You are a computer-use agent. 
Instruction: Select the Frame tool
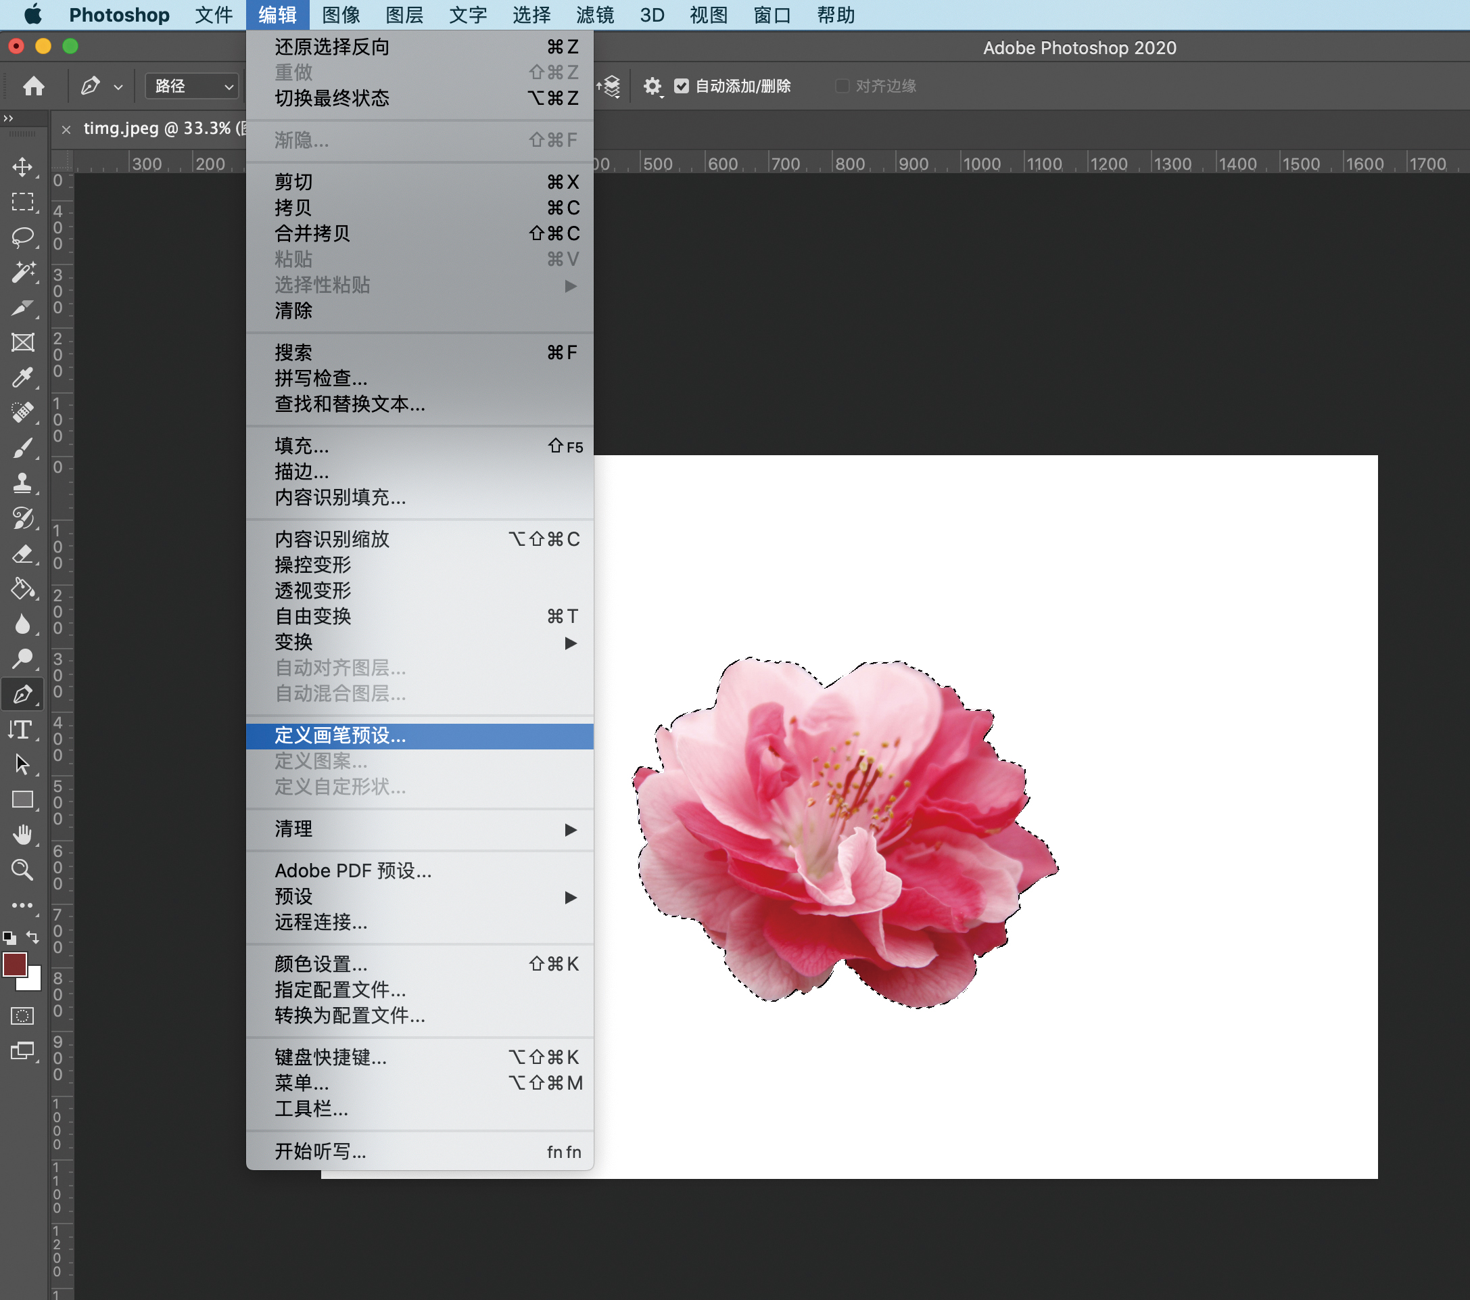(x=23, y=342)
